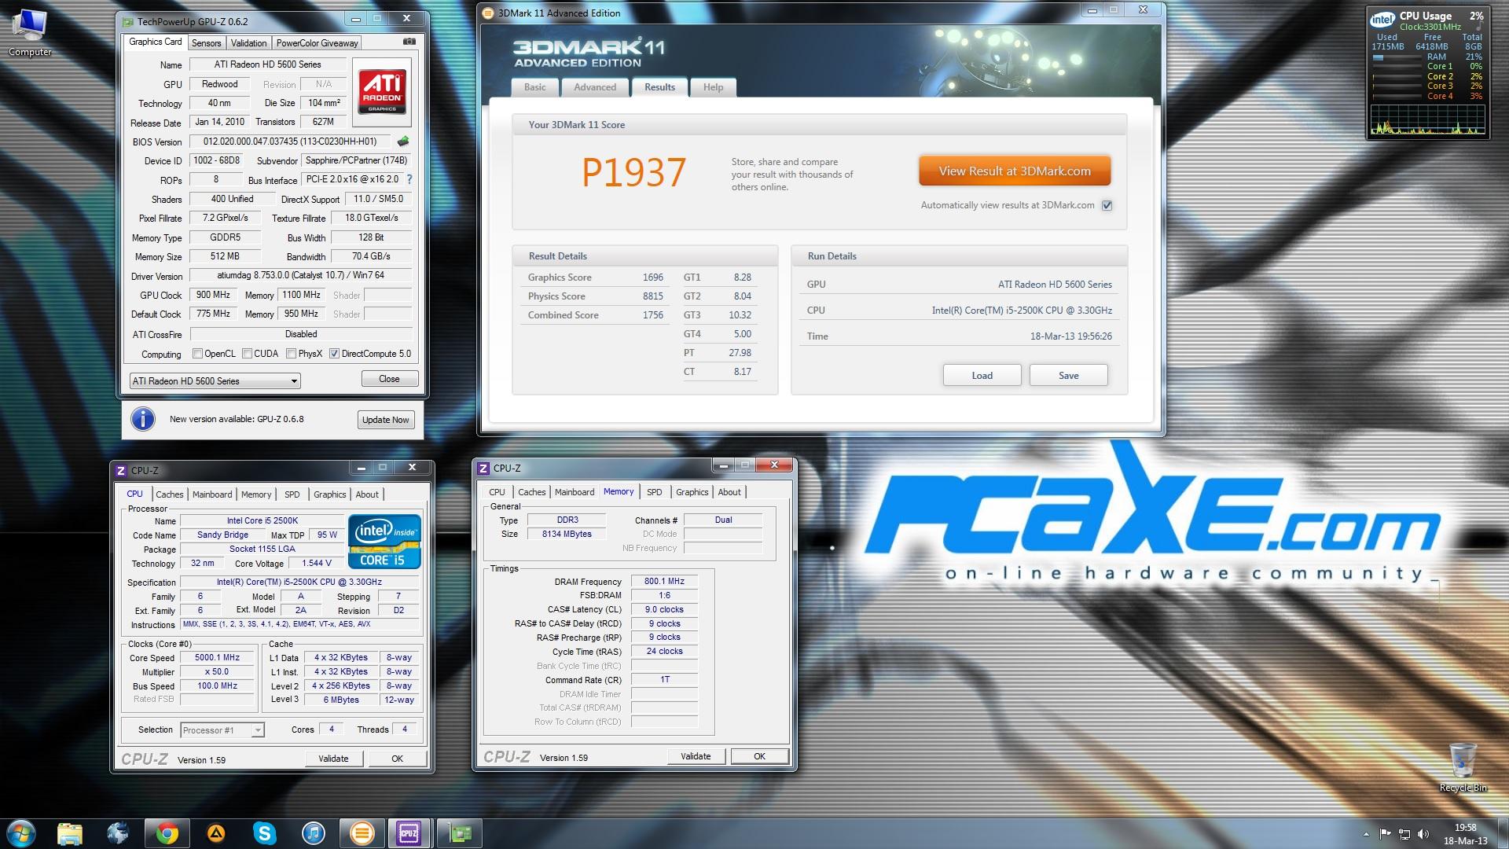Viewport: 1509px width, 849px height.
Task: Open network status icon in the tray
Action: point(1404,834)
